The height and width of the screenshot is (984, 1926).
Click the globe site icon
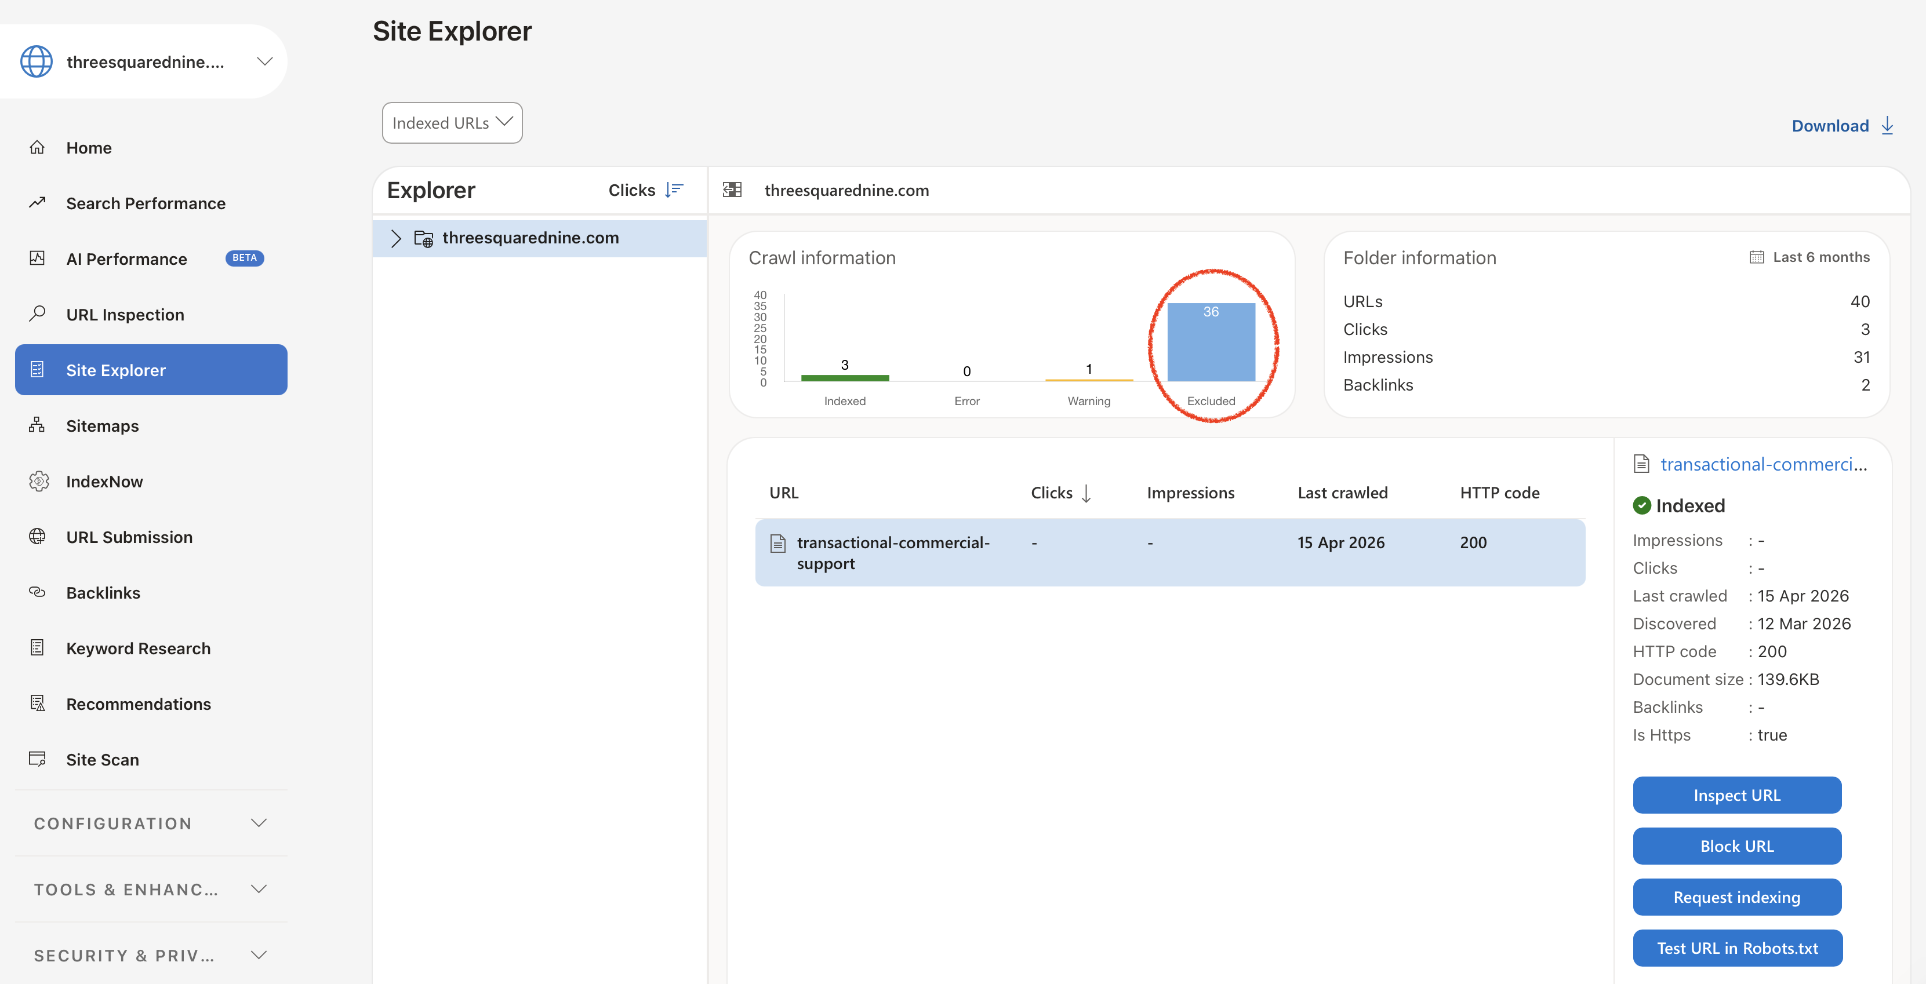(x=37, y=61)
